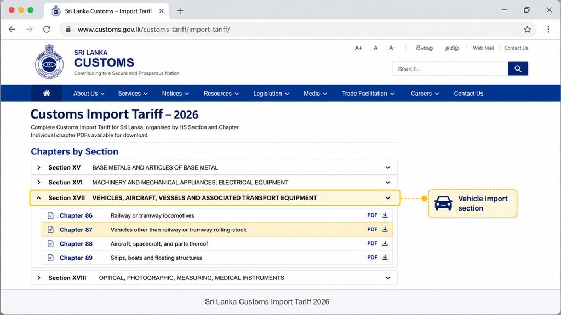Open the Resources dropdown menu
Image resolution: width=561 pixels, height=315 pixels.
(x=221, y=93)
